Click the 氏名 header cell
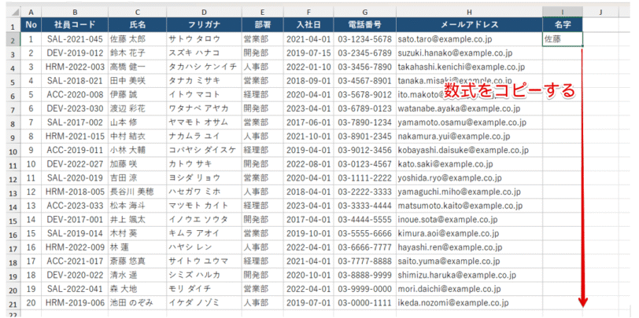 [138, 25]
